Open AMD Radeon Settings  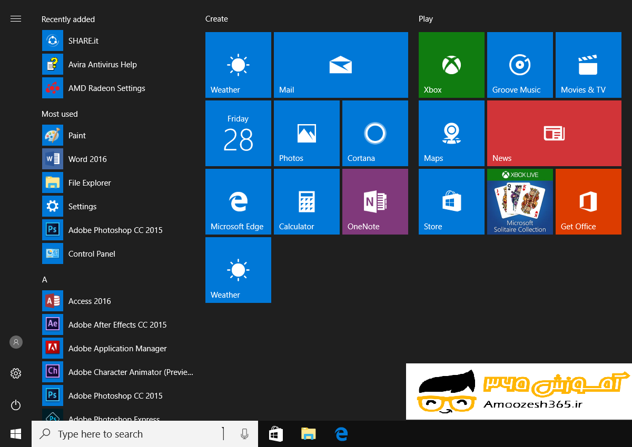pos(118,88)
